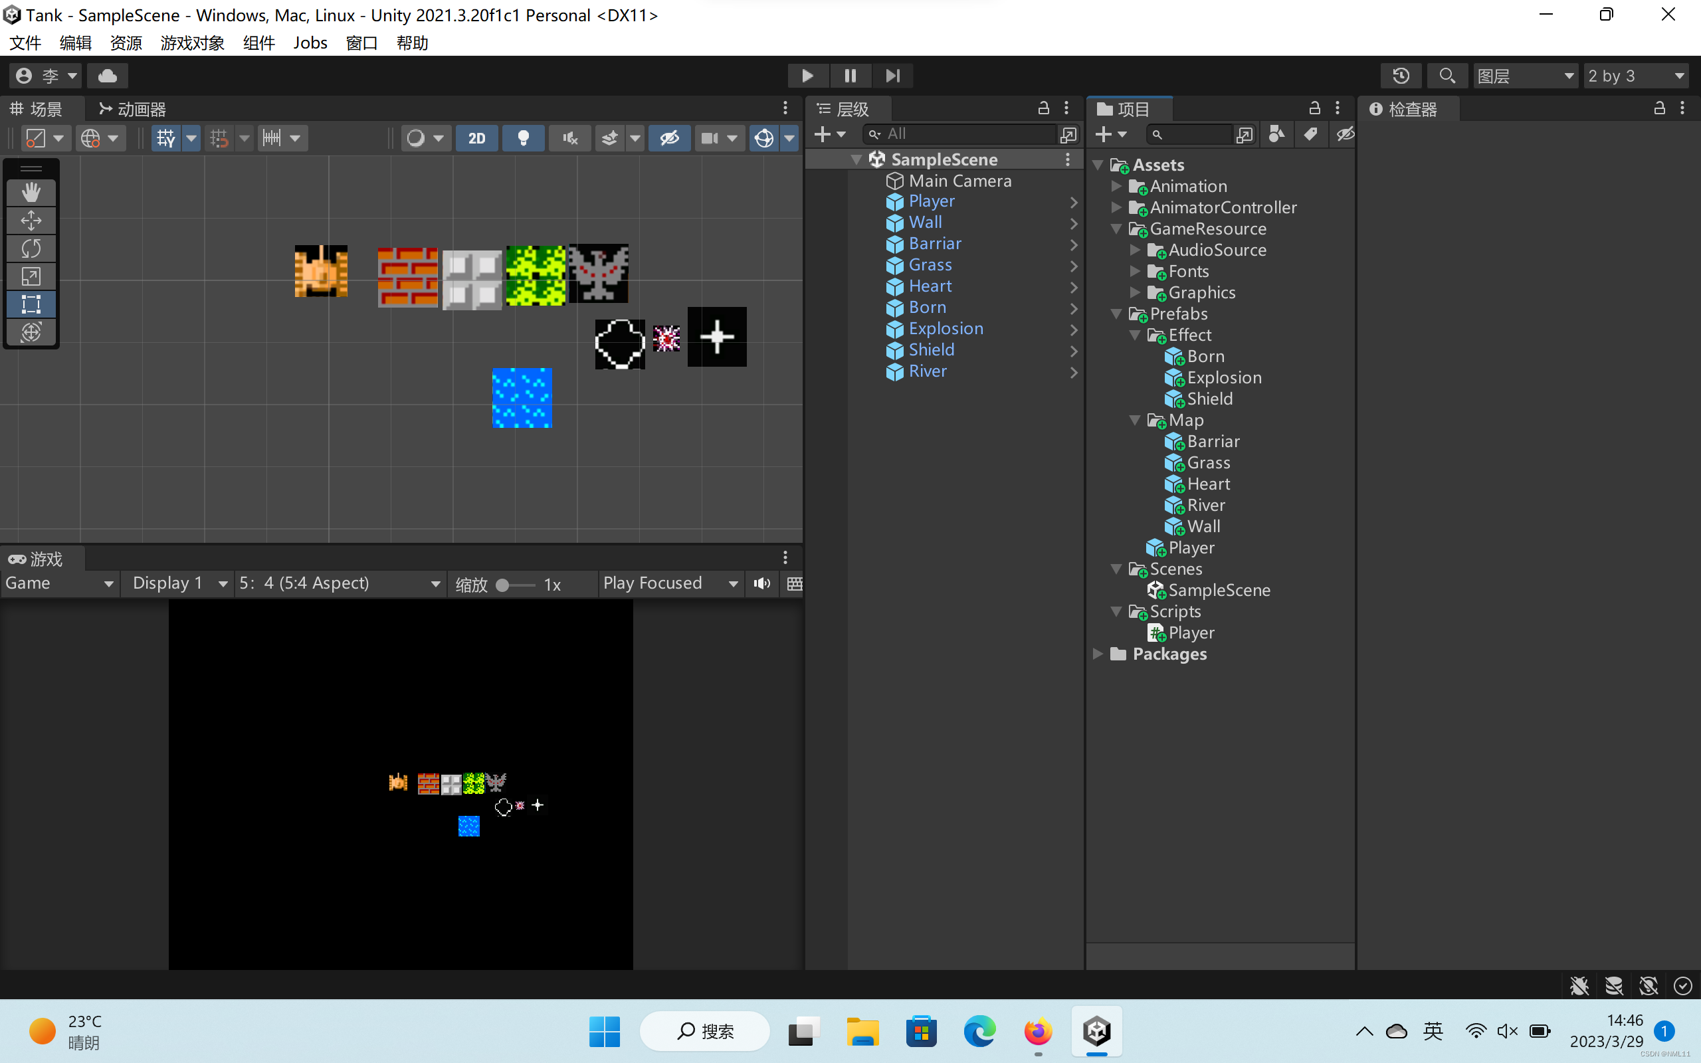Toggle 2D view mode
Screen dimensions: 1701x1063
click(x=476, y=138)
